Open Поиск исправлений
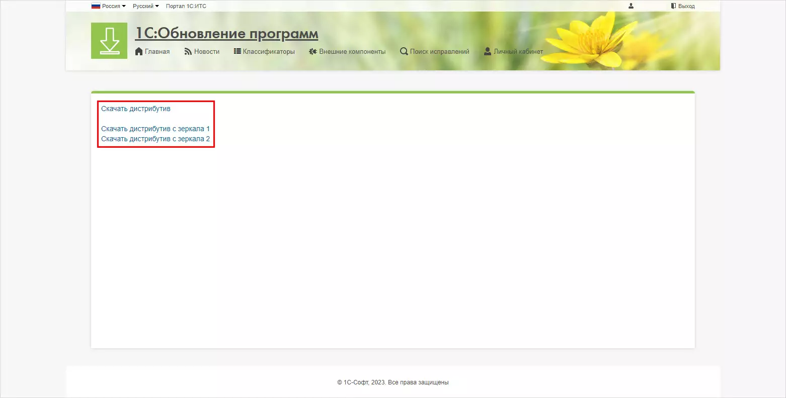 click(439, 51)
